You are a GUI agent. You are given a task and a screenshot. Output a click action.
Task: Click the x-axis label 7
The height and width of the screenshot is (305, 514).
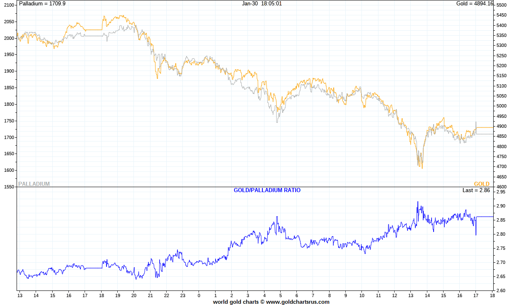click(313, 295)
